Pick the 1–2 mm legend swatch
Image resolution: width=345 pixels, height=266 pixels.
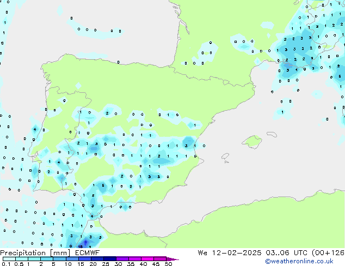[x=34, y=259]
